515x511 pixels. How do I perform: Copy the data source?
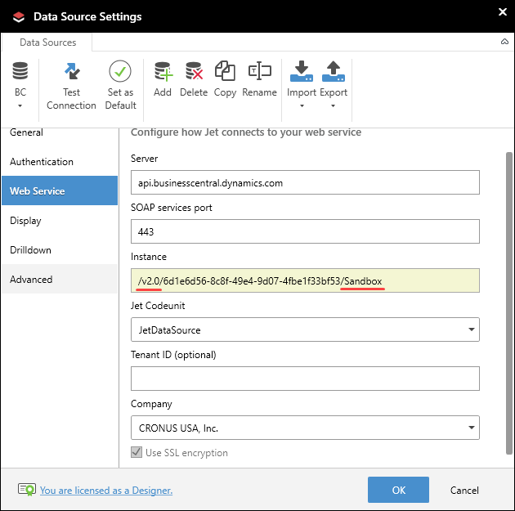(225, 79)
